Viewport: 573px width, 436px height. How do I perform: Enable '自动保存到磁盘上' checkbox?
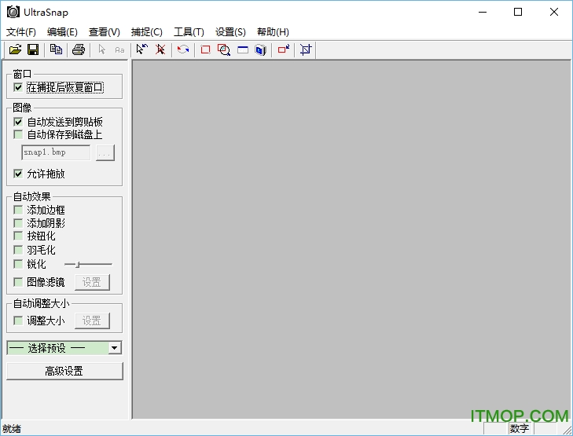point(18,134)
